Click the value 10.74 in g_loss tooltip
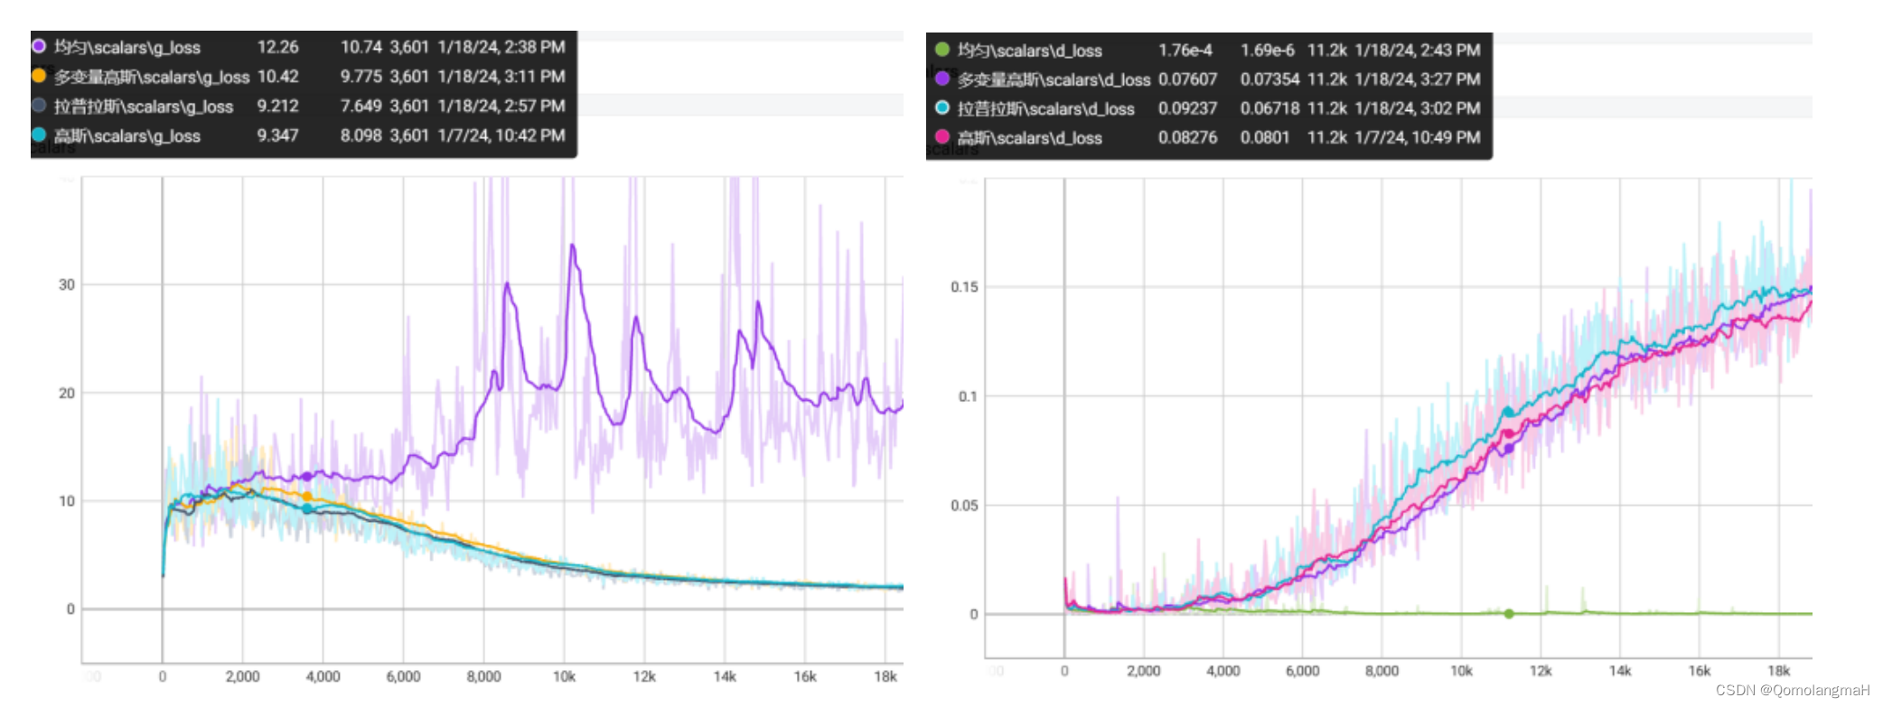1883x707 pixels. pos(361,47)
